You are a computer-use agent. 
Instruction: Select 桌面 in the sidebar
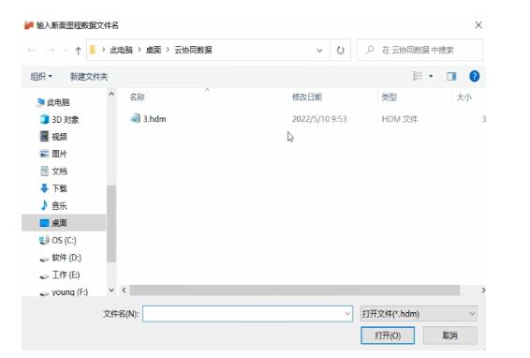pos(64,223)
